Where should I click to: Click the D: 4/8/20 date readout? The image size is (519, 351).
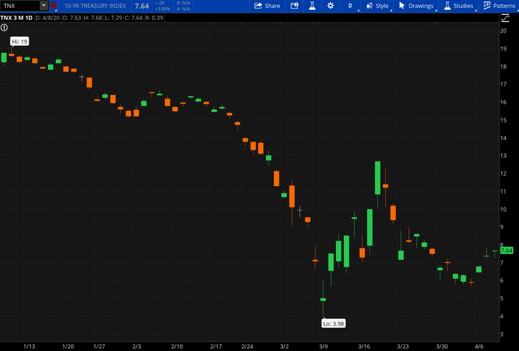(x=47, y=18)
